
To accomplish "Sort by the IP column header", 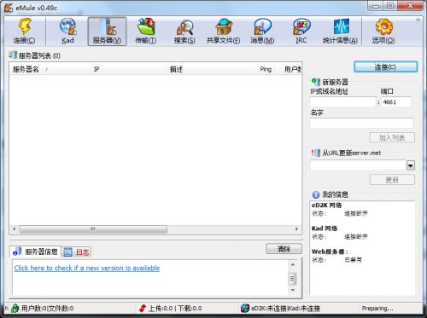I will [x=129, y=69].
